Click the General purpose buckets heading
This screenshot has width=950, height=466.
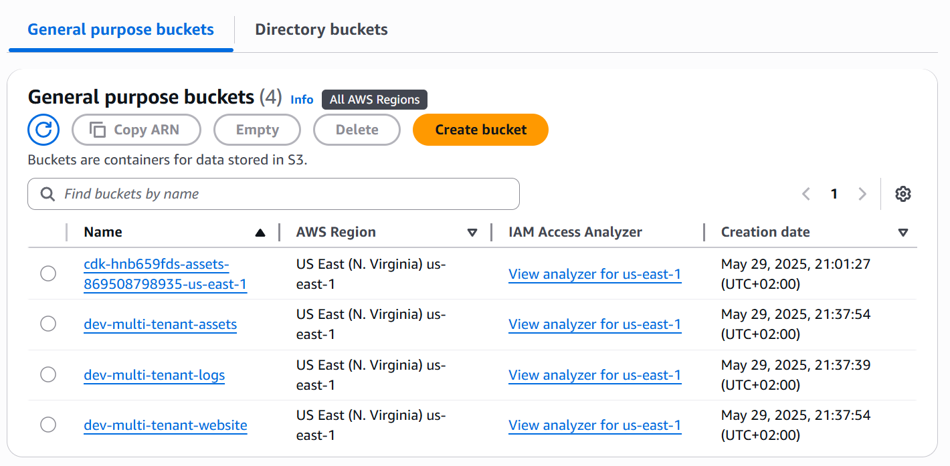141,97
